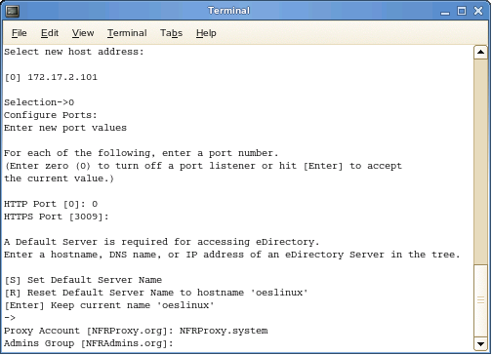Image resolution: width=492 pixels, height=355 pixels.
Task: Click the 'Select new host address:' line
Action: click(x=74, y=52)
